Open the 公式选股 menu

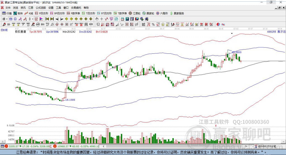tap(41, 8)
